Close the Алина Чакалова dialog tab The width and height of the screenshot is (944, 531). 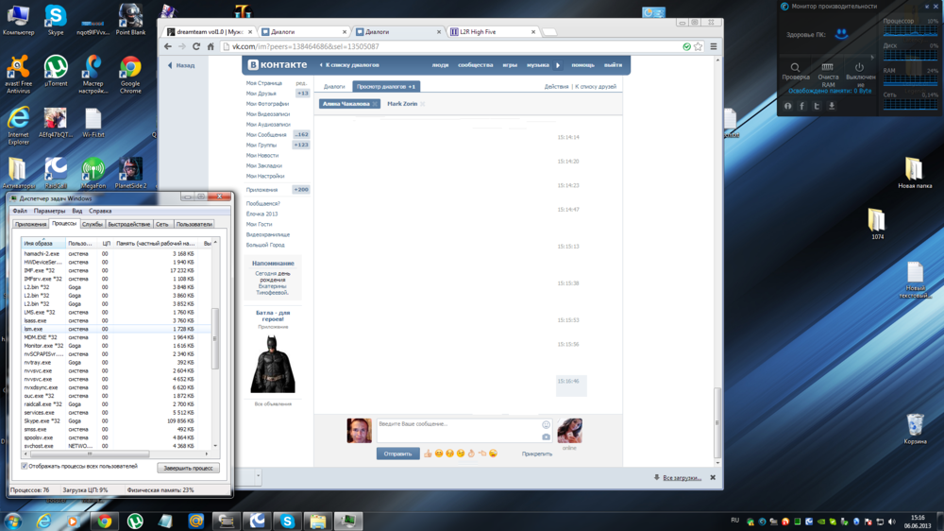coord(375,104)
